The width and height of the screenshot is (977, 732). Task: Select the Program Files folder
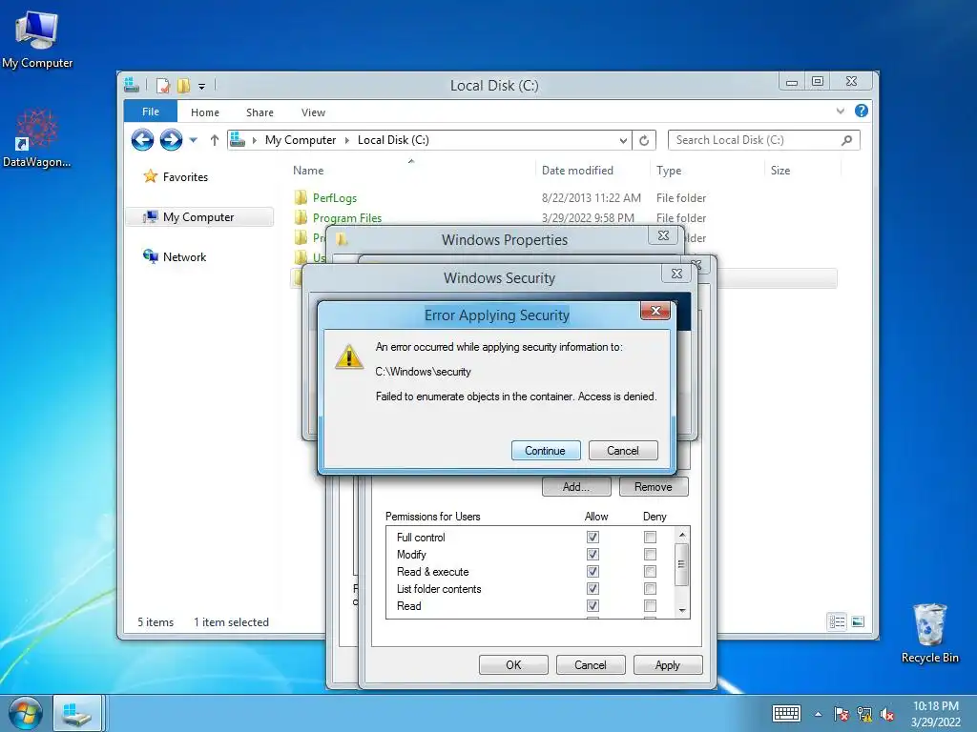[x=347, y=218]
